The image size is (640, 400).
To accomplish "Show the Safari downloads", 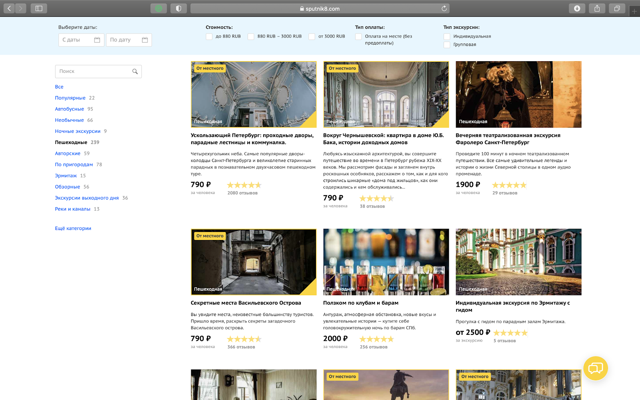I will [577, 8].
